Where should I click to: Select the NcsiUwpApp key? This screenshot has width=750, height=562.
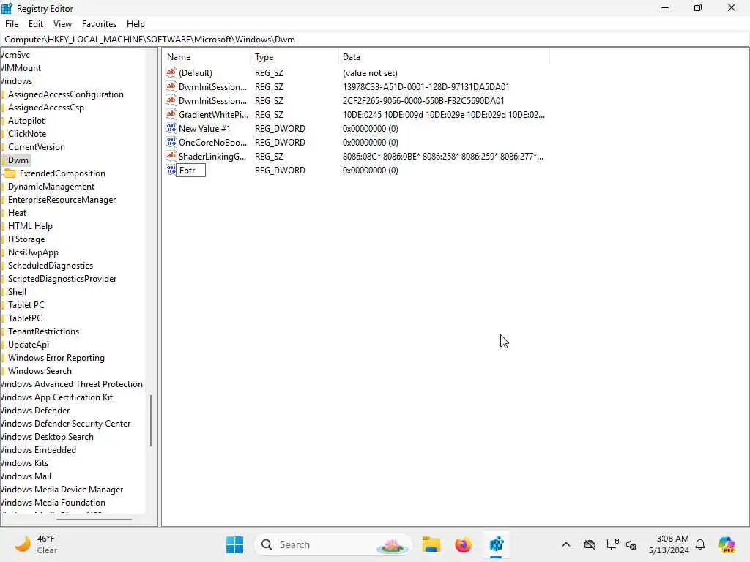[33, 252]
